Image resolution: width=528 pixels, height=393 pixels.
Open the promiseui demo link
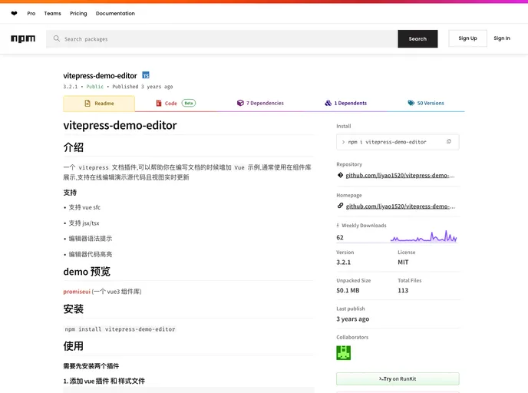click(77, 292)
